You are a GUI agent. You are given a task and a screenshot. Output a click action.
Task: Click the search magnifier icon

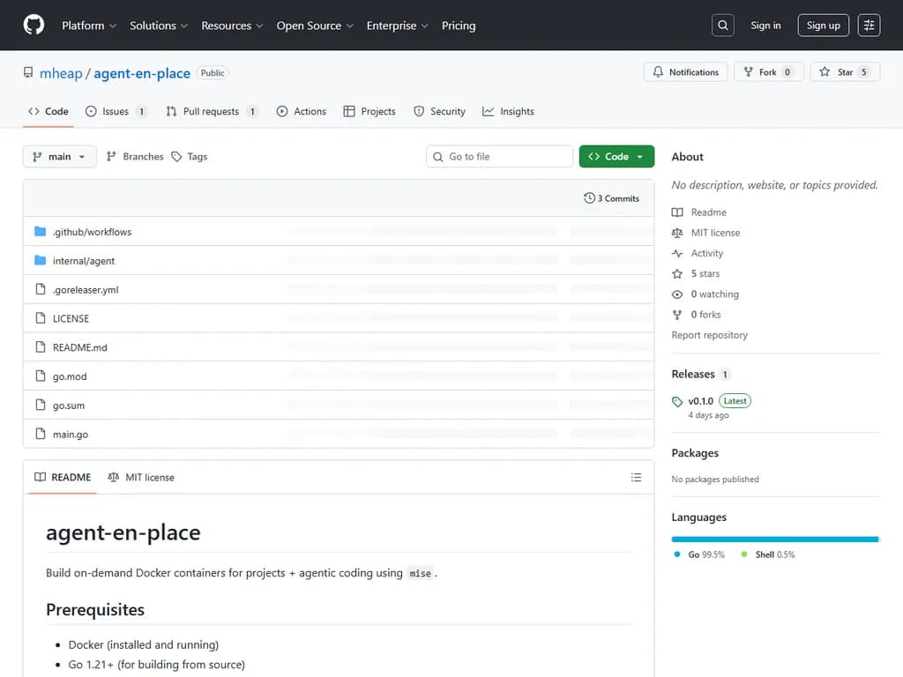pyautogui.click(x=722, y=25)
